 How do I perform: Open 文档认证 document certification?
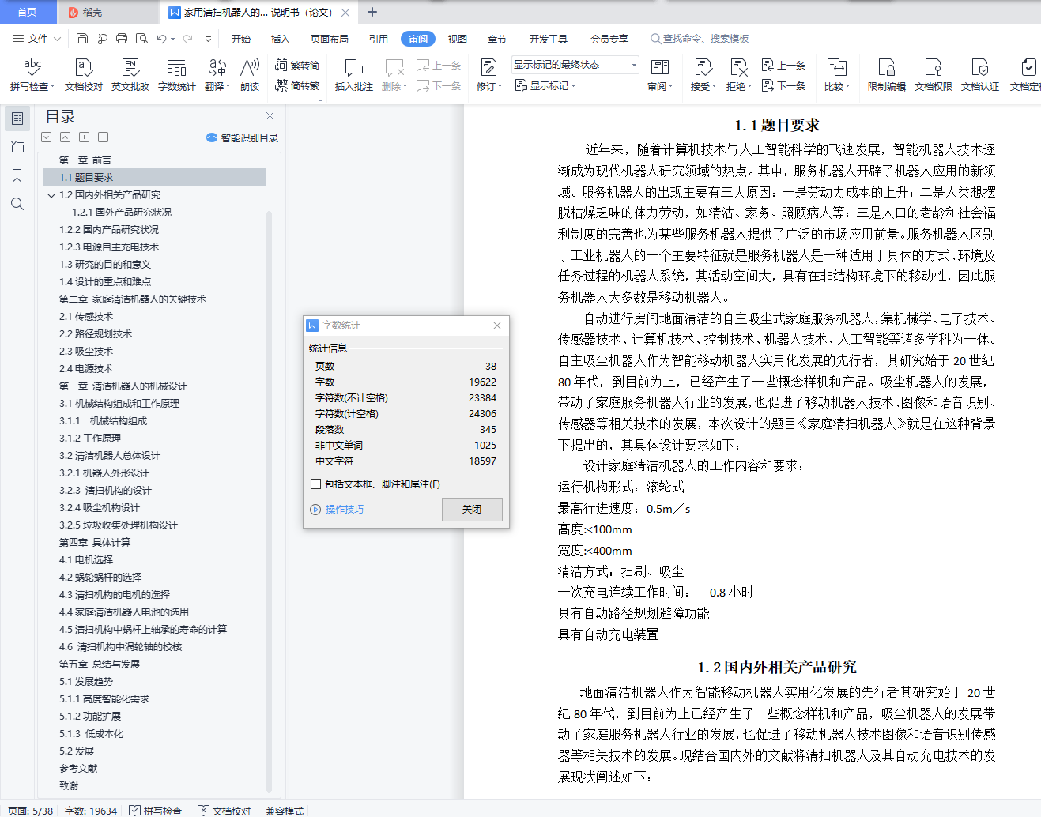coord(980,75)
